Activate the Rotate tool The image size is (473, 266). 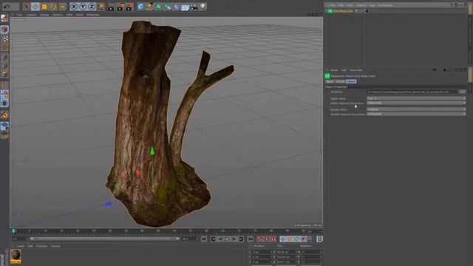(53, 7)
